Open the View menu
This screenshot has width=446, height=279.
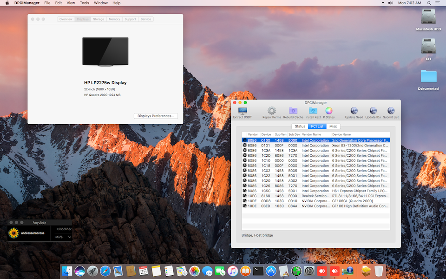[71, 3]
